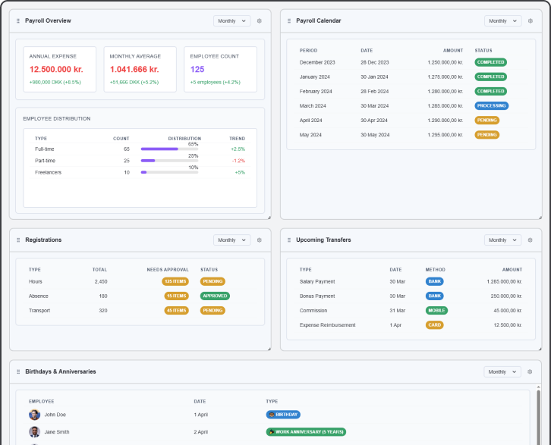The width and height of the screenshot is (551, 445).
Task: Click Expense Reimbursement CARD badge
Action: 435,325
